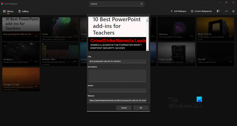Select the Music TV wallpaper thumbnail
Screen dimensions: 237x126
(215, 29)
